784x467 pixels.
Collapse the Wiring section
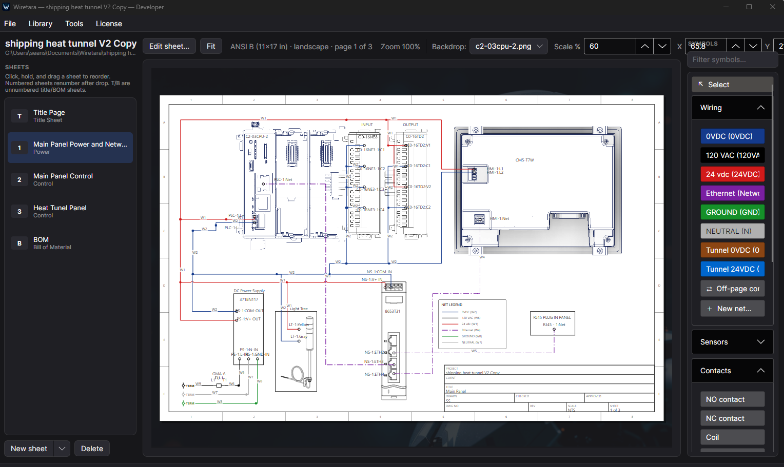[x=732, y=108]
